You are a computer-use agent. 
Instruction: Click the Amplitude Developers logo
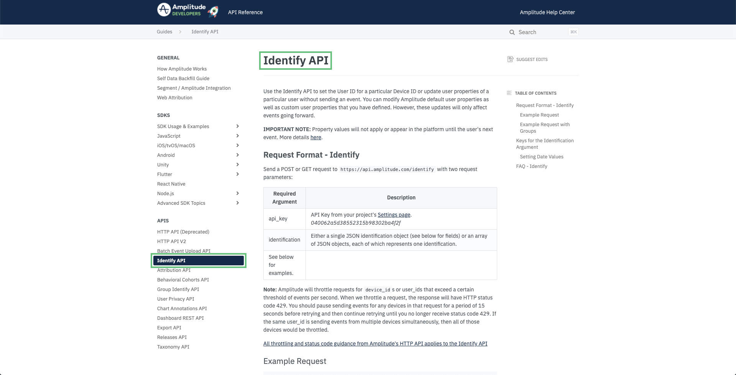coord(182,10)
